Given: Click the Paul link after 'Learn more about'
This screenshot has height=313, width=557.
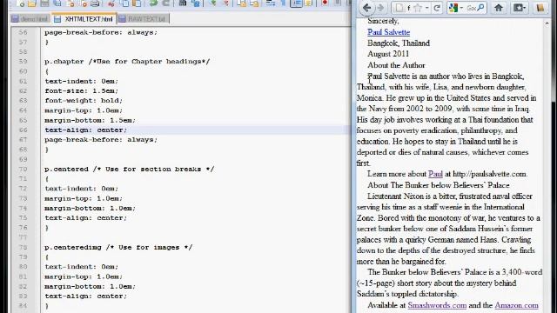Looking at the screenshot, I should [435, 174].
